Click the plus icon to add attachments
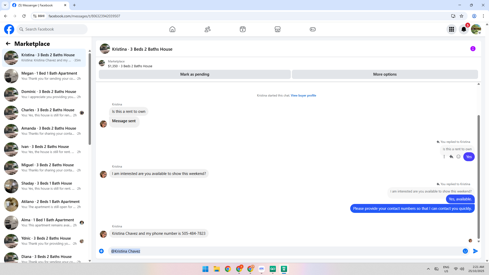Screen dimensions: 489x275 pyautogui.click(x=101, y=251)
